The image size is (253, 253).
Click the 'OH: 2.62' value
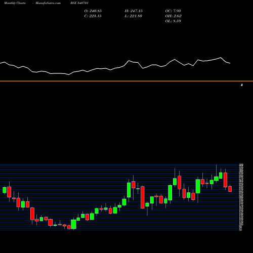pos(173,16)
